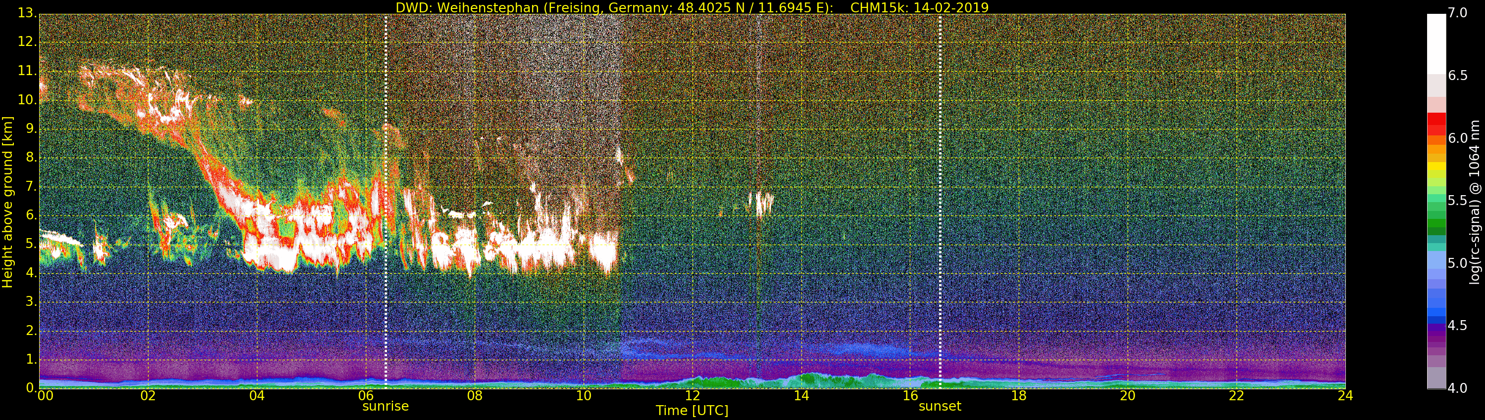Image resolution: width=1485 pixels, height=420 pixels.
Task: Click the 12 tick on the time axis
Action: (693, 396)
